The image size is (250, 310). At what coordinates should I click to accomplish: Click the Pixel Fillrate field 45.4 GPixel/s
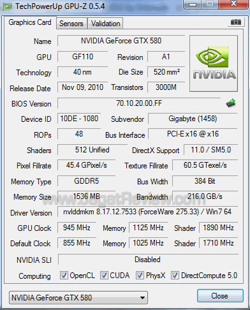86,165
